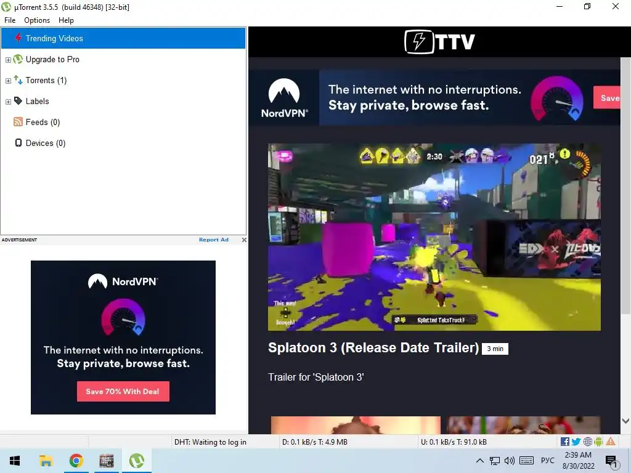Show hidden system tray icons
This screenshot has height=473, width=631.
click(479, 461)
